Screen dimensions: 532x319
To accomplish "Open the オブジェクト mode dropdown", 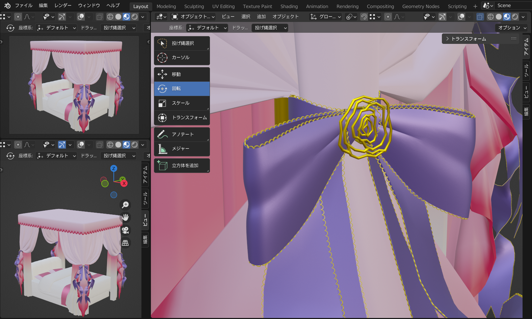I will pos(193,17).
